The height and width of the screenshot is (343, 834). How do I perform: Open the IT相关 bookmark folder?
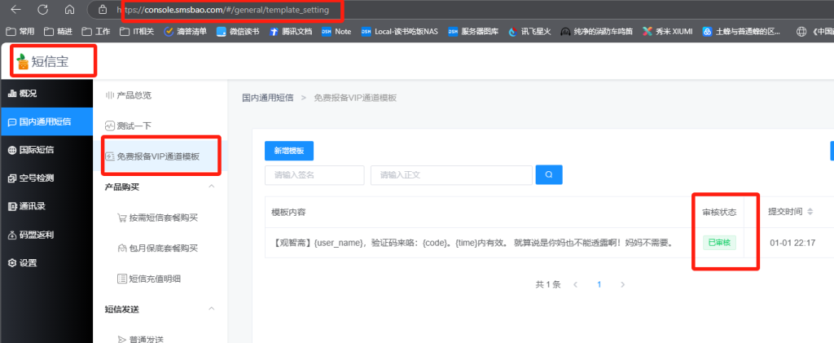point(137,32)
